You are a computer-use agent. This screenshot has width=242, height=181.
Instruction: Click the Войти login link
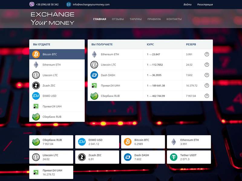(x=187, y=5)
